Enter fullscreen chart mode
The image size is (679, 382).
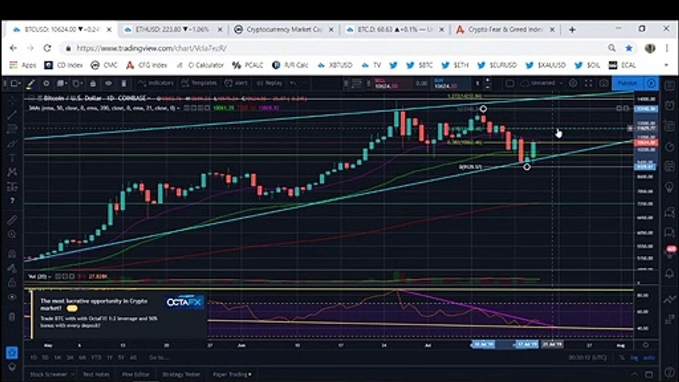588,83
